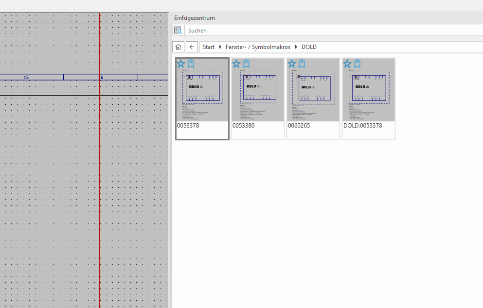Select the DOLD breadcrumb entry
Viewport: 483px width, 308px height.
click(x=309, y=47)
